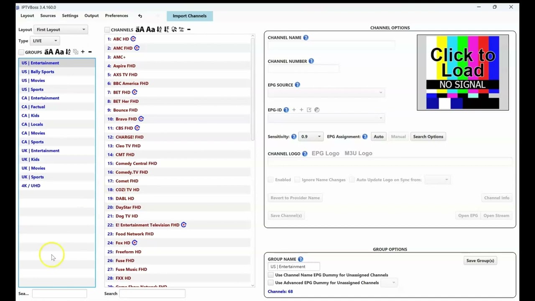Open the Type dropdown showing LIVE
Viewport: 535px width, 301px height.
click(45, 41)
